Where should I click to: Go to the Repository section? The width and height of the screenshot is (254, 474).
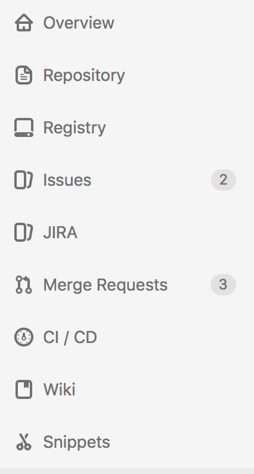click(84, 76)
